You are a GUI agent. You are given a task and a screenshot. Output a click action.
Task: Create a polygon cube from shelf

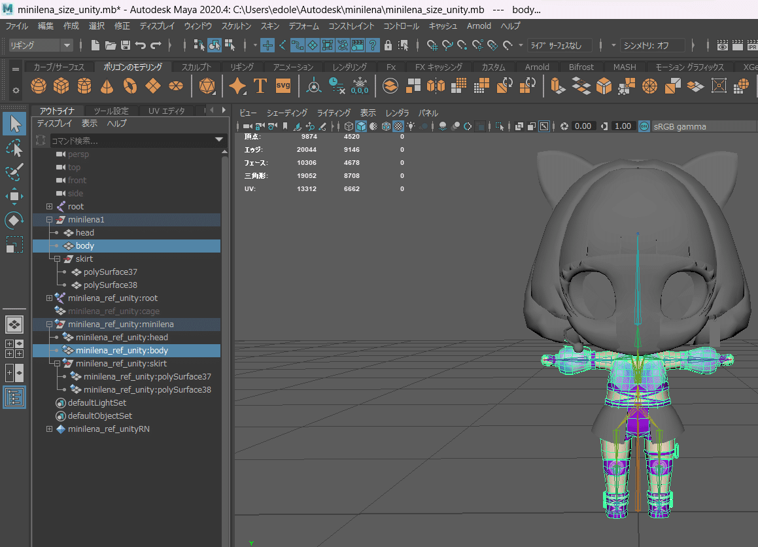point(61,86)
